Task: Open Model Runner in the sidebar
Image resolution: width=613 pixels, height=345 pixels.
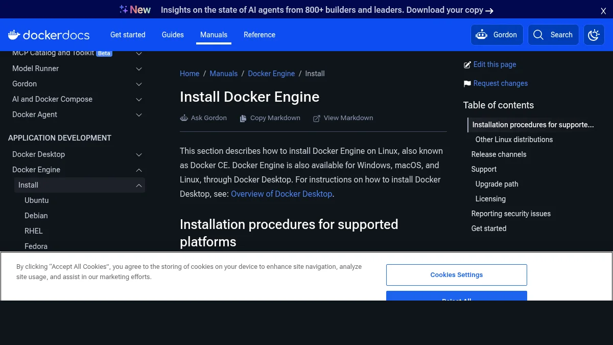Action: tap(35, 68)
